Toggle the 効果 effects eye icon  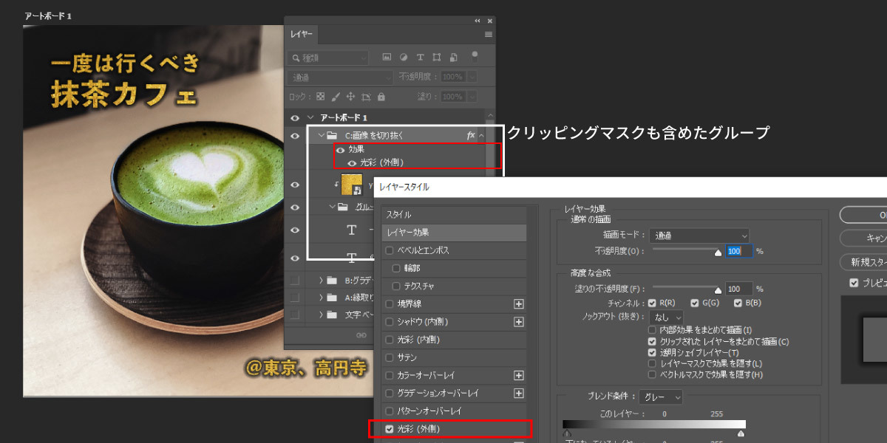(341, 150)
